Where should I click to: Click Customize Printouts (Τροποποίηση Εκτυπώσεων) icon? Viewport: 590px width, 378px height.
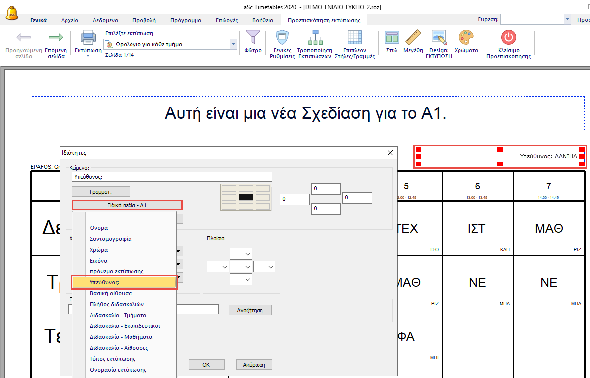pos(314,38)
